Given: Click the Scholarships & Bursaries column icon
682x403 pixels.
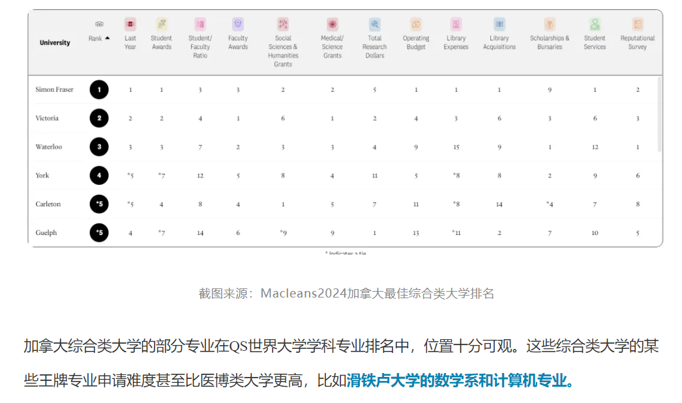Looking at the screenshot, I should click(x=550, y=24).
